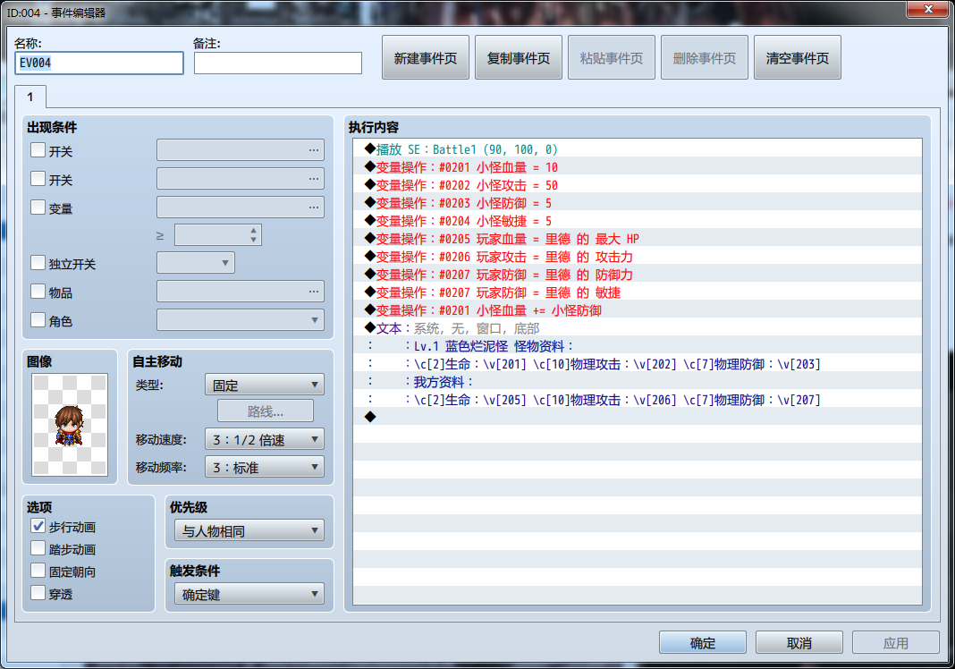
Task: Select the #0207 玩家防御 防御力 line
Action: (x=637, y=275)
